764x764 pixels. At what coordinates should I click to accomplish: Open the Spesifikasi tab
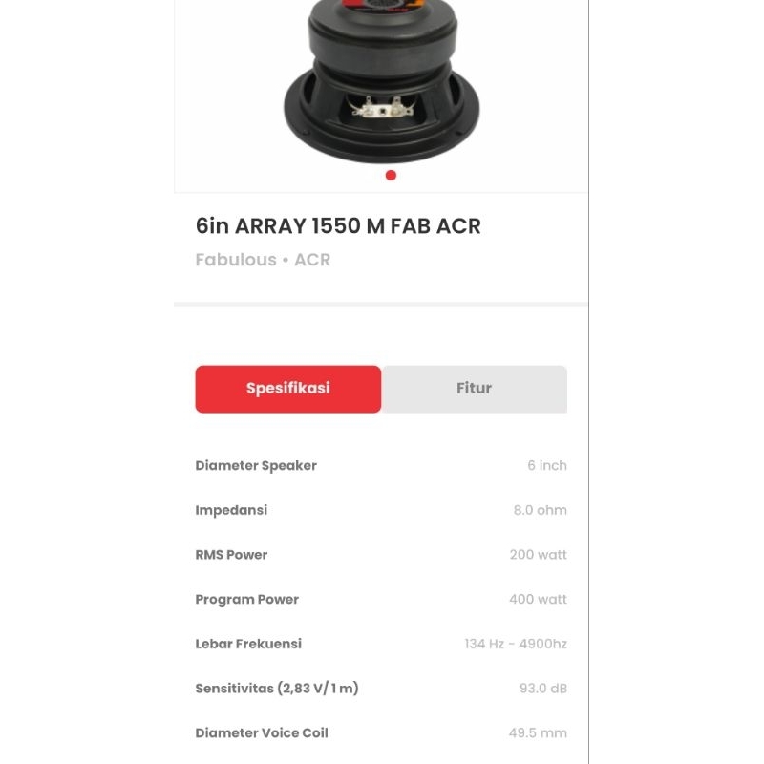coord(288,389)
